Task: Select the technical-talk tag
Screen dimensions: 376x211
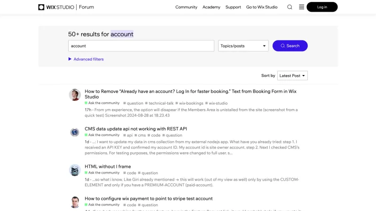Action: point(159,103)
